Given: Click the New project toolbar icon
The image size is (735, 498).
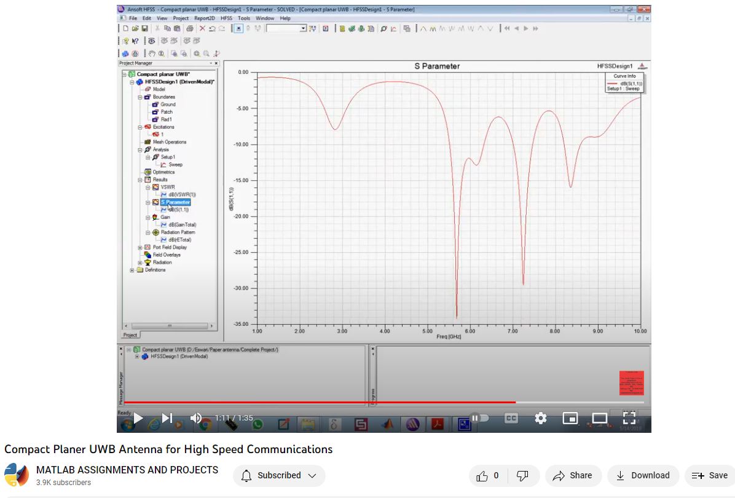Looking at the screenshot, I should (125, 29).
